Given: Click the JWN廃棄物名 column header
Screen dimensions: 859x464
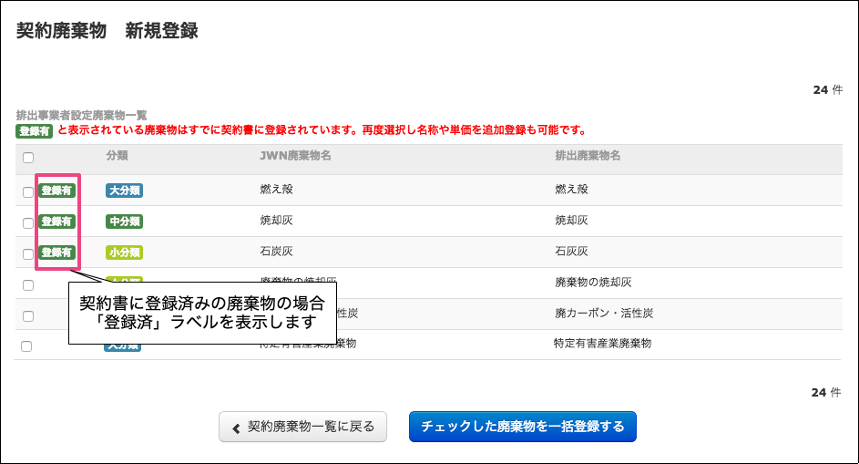Looking at the screenshot, I should point(295,156).
